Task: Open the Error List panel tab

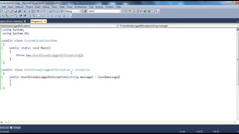Action: [4, 128]
